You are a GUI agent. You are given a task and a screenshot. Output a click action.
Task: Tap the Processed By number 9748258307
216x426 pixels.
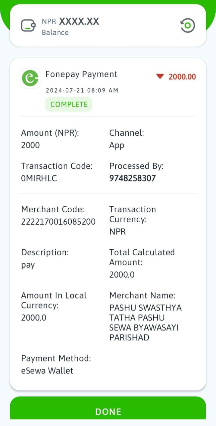click(x=132, y=178)
